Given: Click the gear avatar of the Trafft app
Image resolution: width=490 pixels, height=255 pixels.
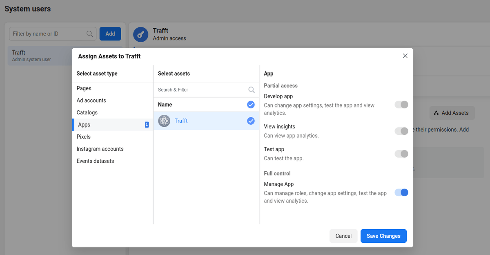Looking at the screenshot, I should coord(164,121).
